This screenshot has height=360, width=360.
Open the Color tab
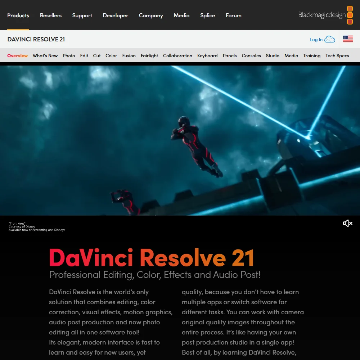tap(111, 55)
